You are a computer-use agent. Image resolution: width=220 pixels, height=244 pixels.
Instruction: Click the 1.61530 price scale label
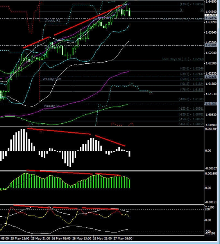pos(211,94)
